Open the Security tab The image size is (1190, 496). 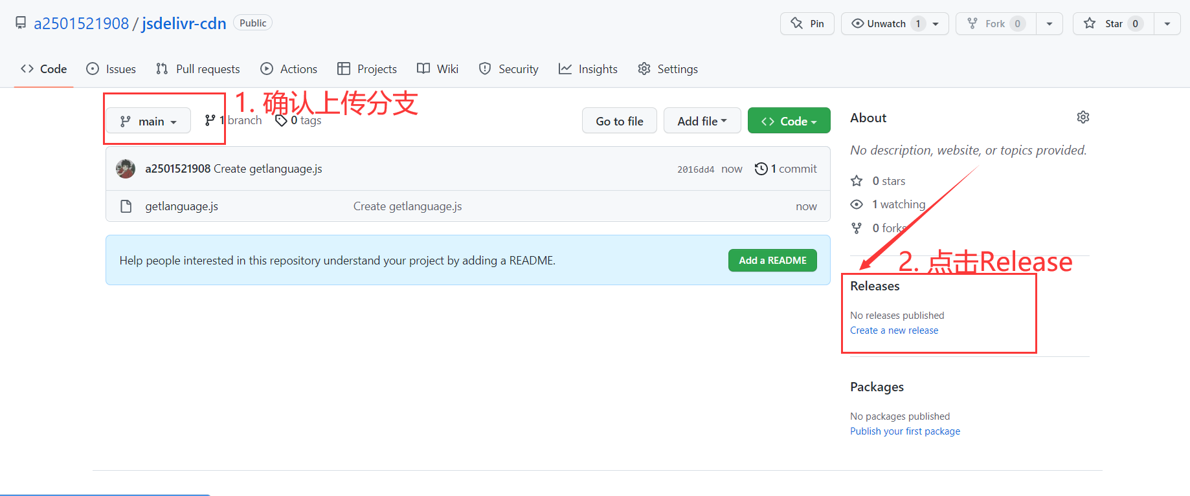click(x=509, y=69)
